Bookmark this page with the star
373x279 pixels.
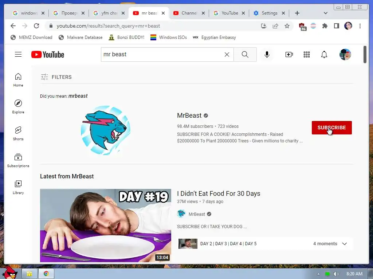point(287,26)
